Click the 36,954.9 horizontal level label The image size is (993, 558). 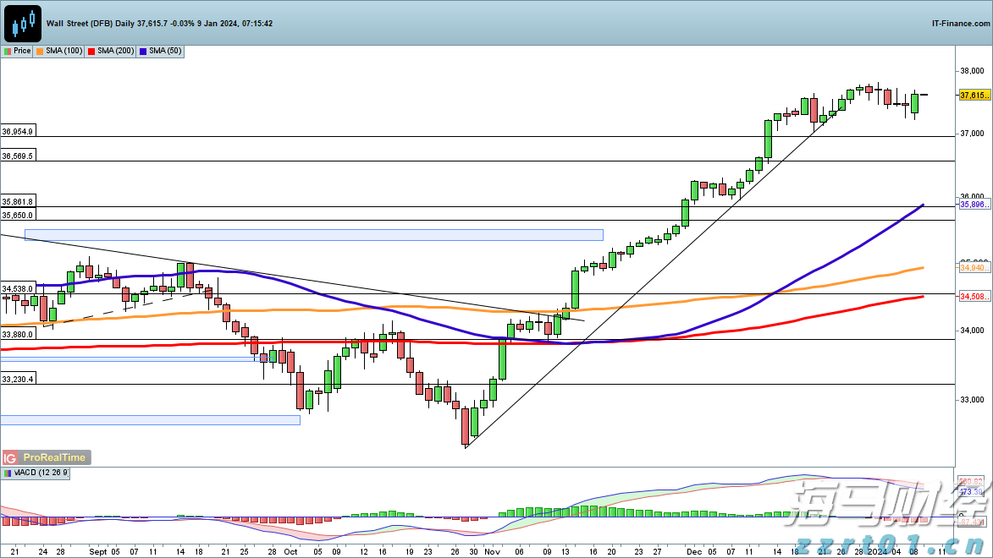(x=18, y=132)
